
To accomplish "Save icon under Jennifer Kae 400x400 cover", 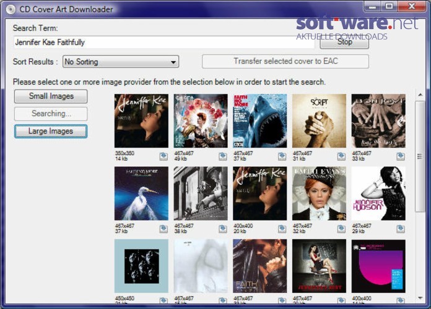I will (282, 229).
